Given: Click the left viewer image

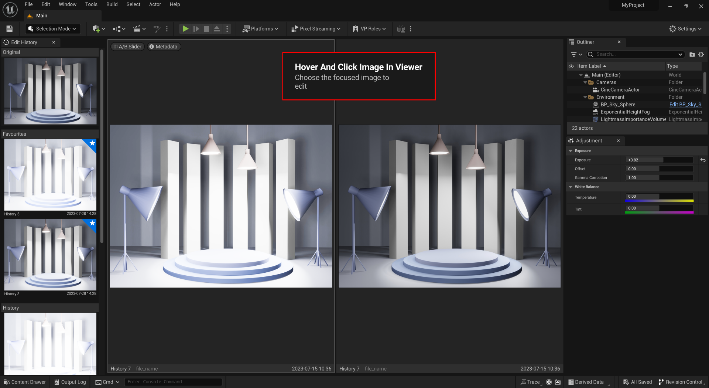Looking at the screenshot, I should (x=221, y=206).
